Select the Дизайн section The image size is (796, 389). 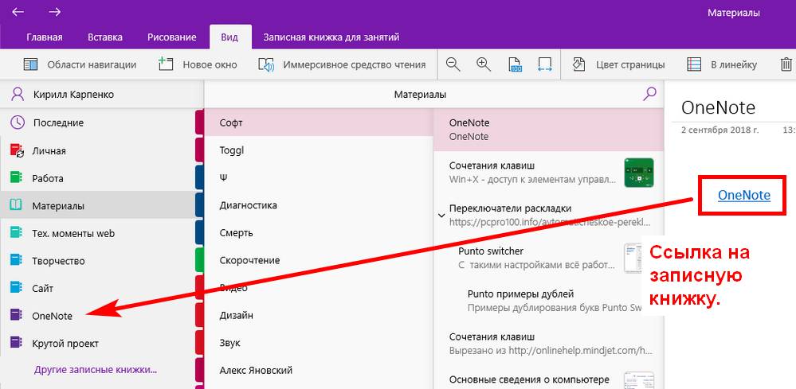pos(318,315)
